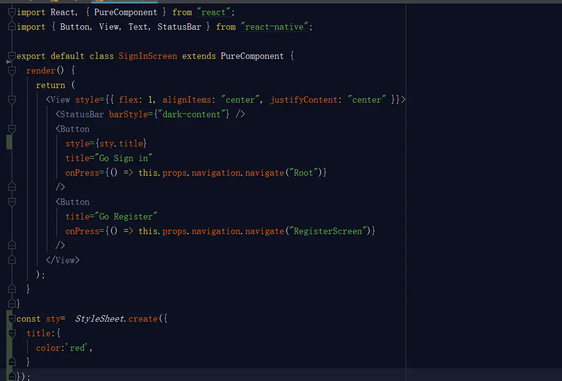Viewport: 562px width, 381px height.
Task: Click the return keyword
Action: tap(51, 85)
